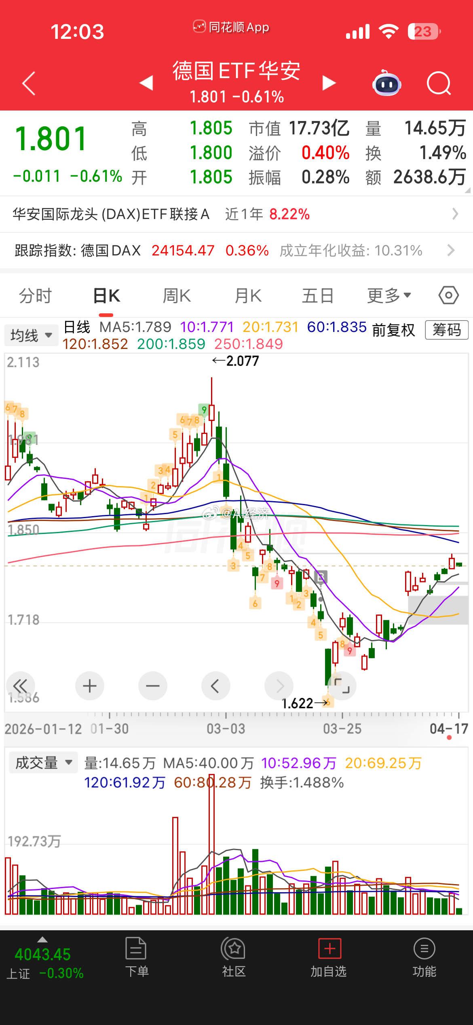Screen dimensions: 473x1025
Task: Tap the 04-17 date label
Action: tap(449, 729)
